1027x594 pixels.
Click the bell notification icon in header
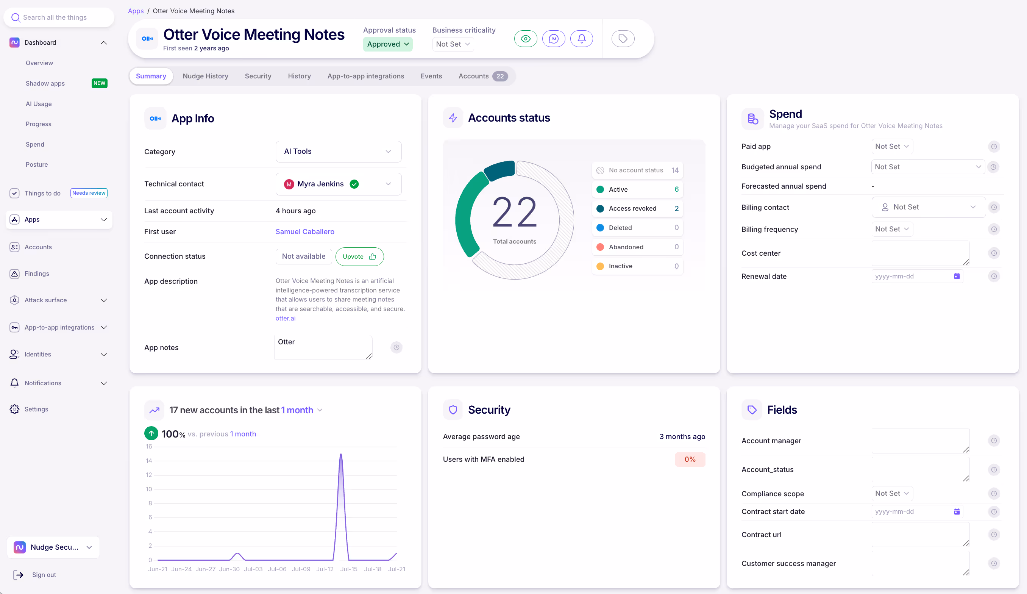pyautogui.click(x=582, y=39)
